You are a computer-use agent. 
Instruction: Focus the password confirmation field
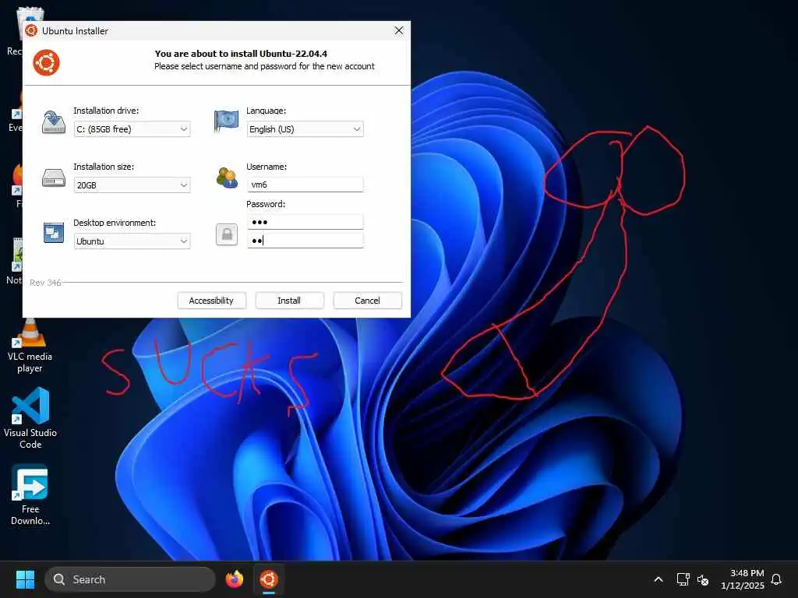coord(305,240)
